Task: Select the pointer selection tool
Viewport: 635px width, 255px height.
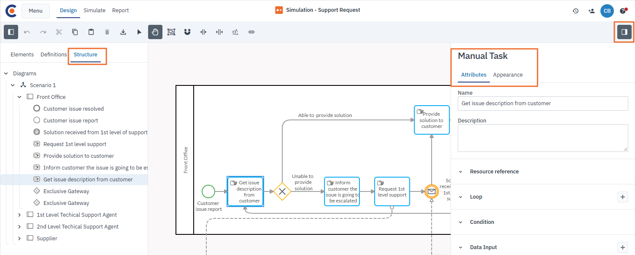Action: point(139,32)
